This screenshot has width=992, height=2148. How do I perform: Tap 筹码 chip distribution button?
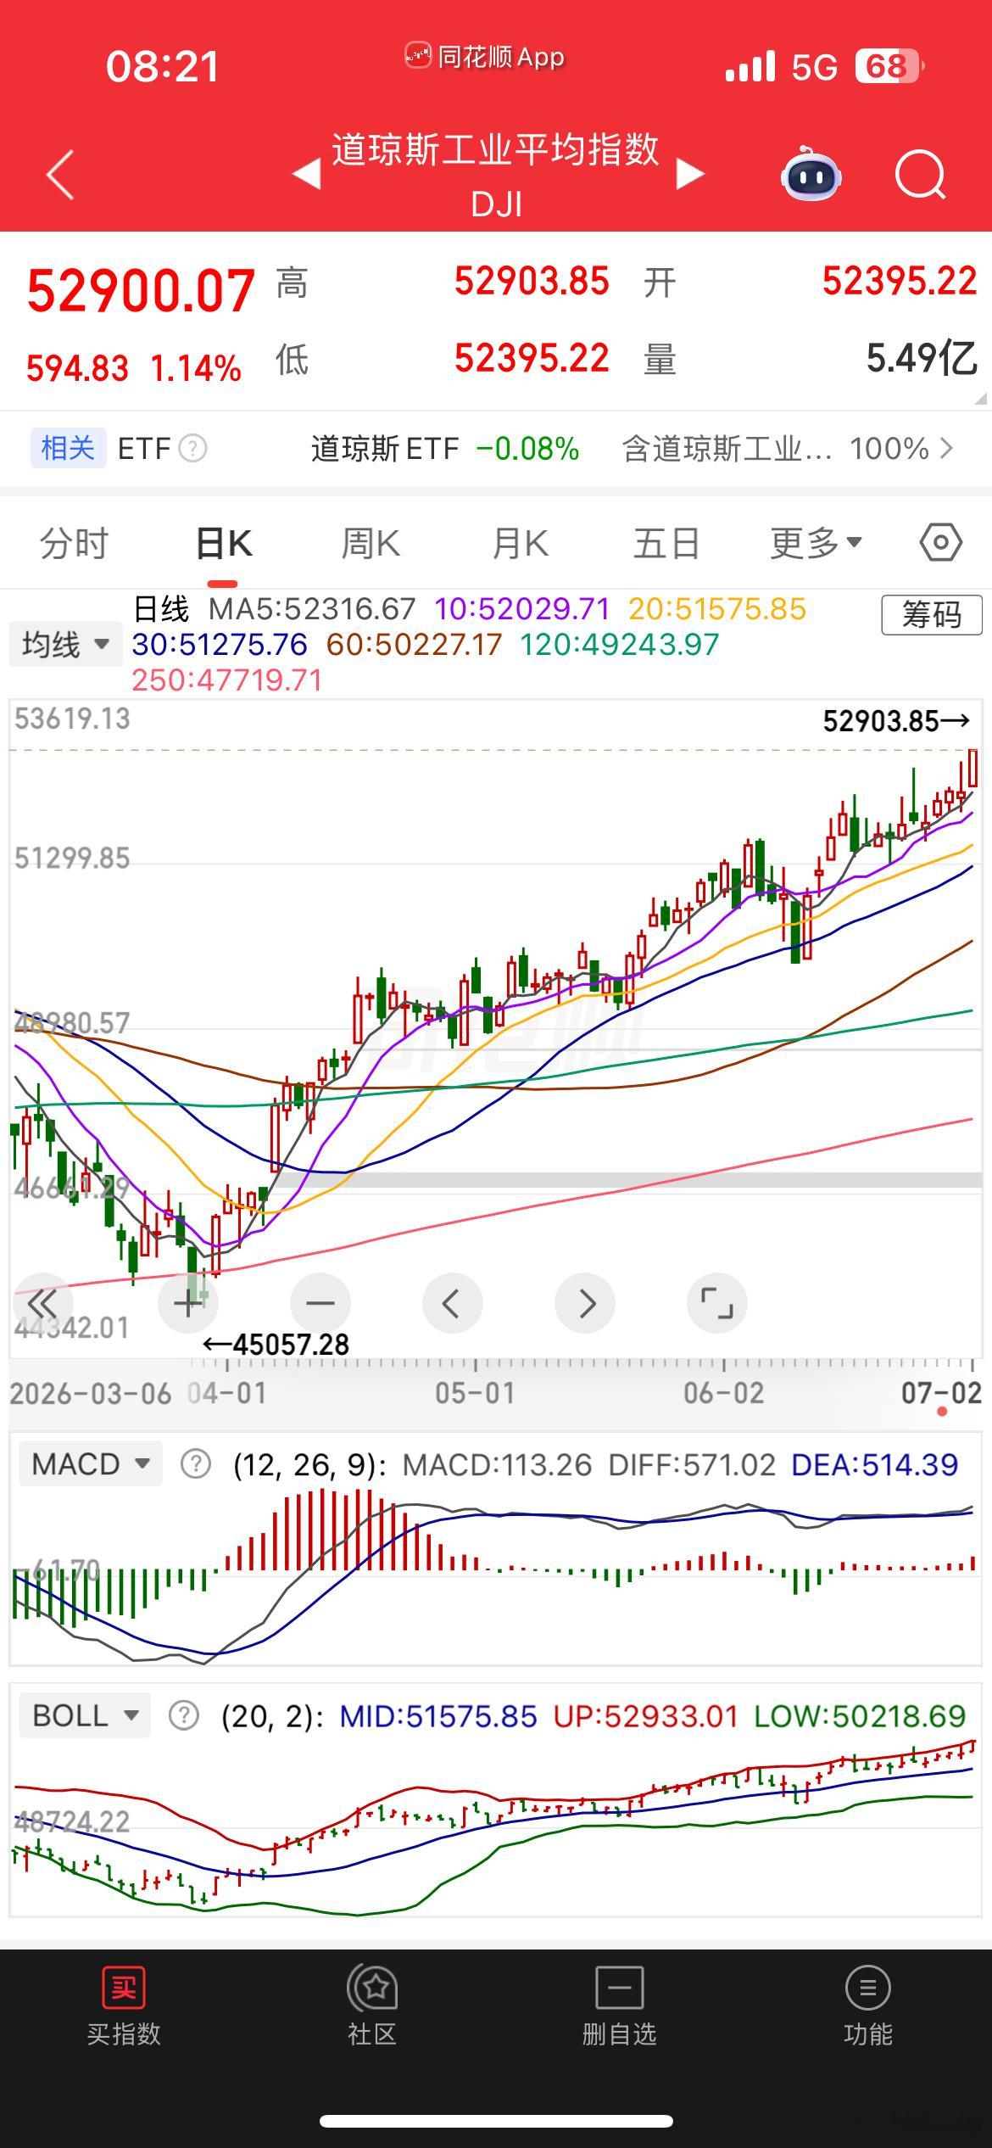coord(932,614)
